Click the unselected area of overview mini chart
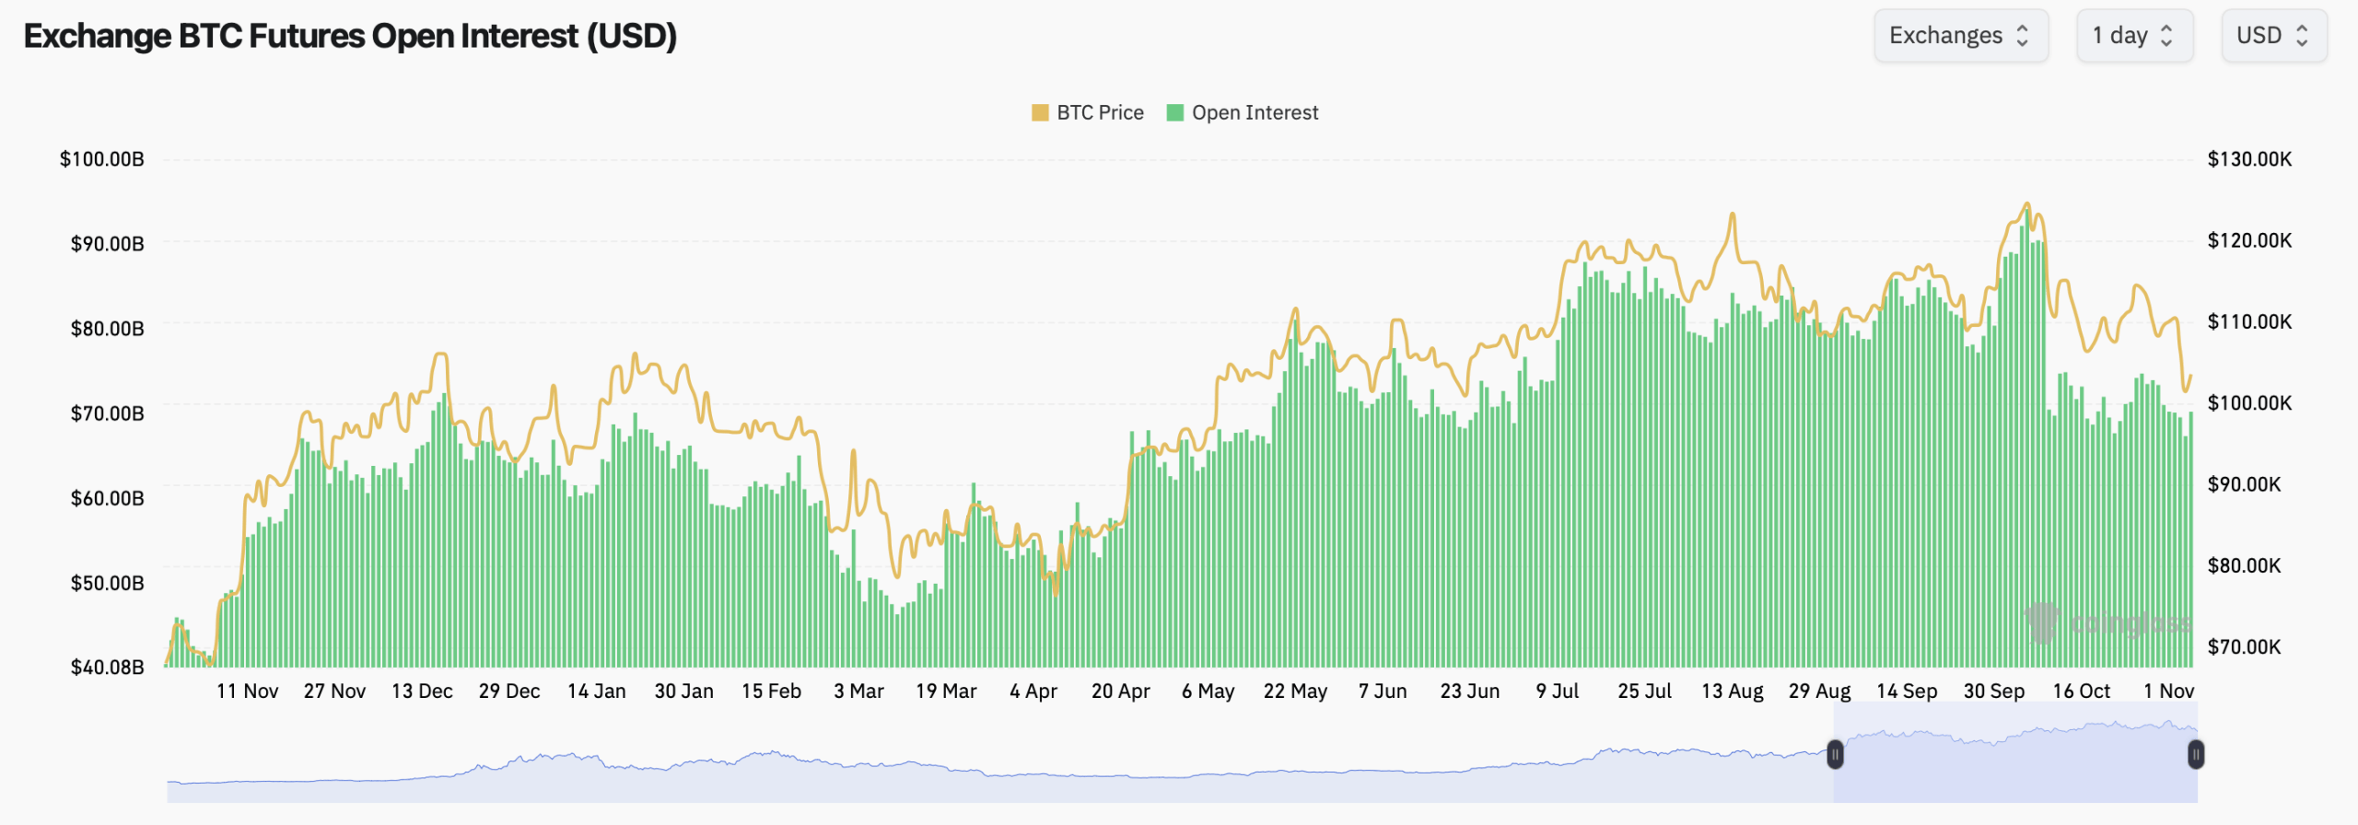Screen dimensions: 2358x825 [x=921, y=783]
